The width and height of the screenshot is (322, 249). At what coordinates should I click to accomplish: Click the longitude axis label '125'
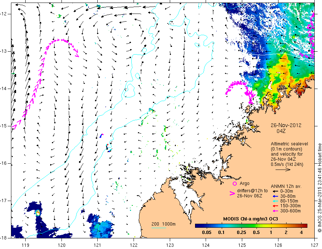(242, 245)
